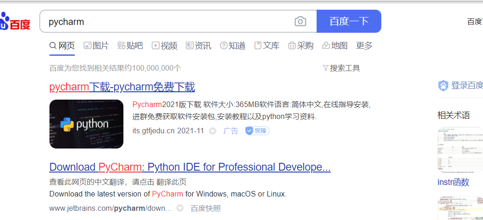483x220 pixels.
Task: Open the instr函数 related term link
Action: tap(453, 182)
